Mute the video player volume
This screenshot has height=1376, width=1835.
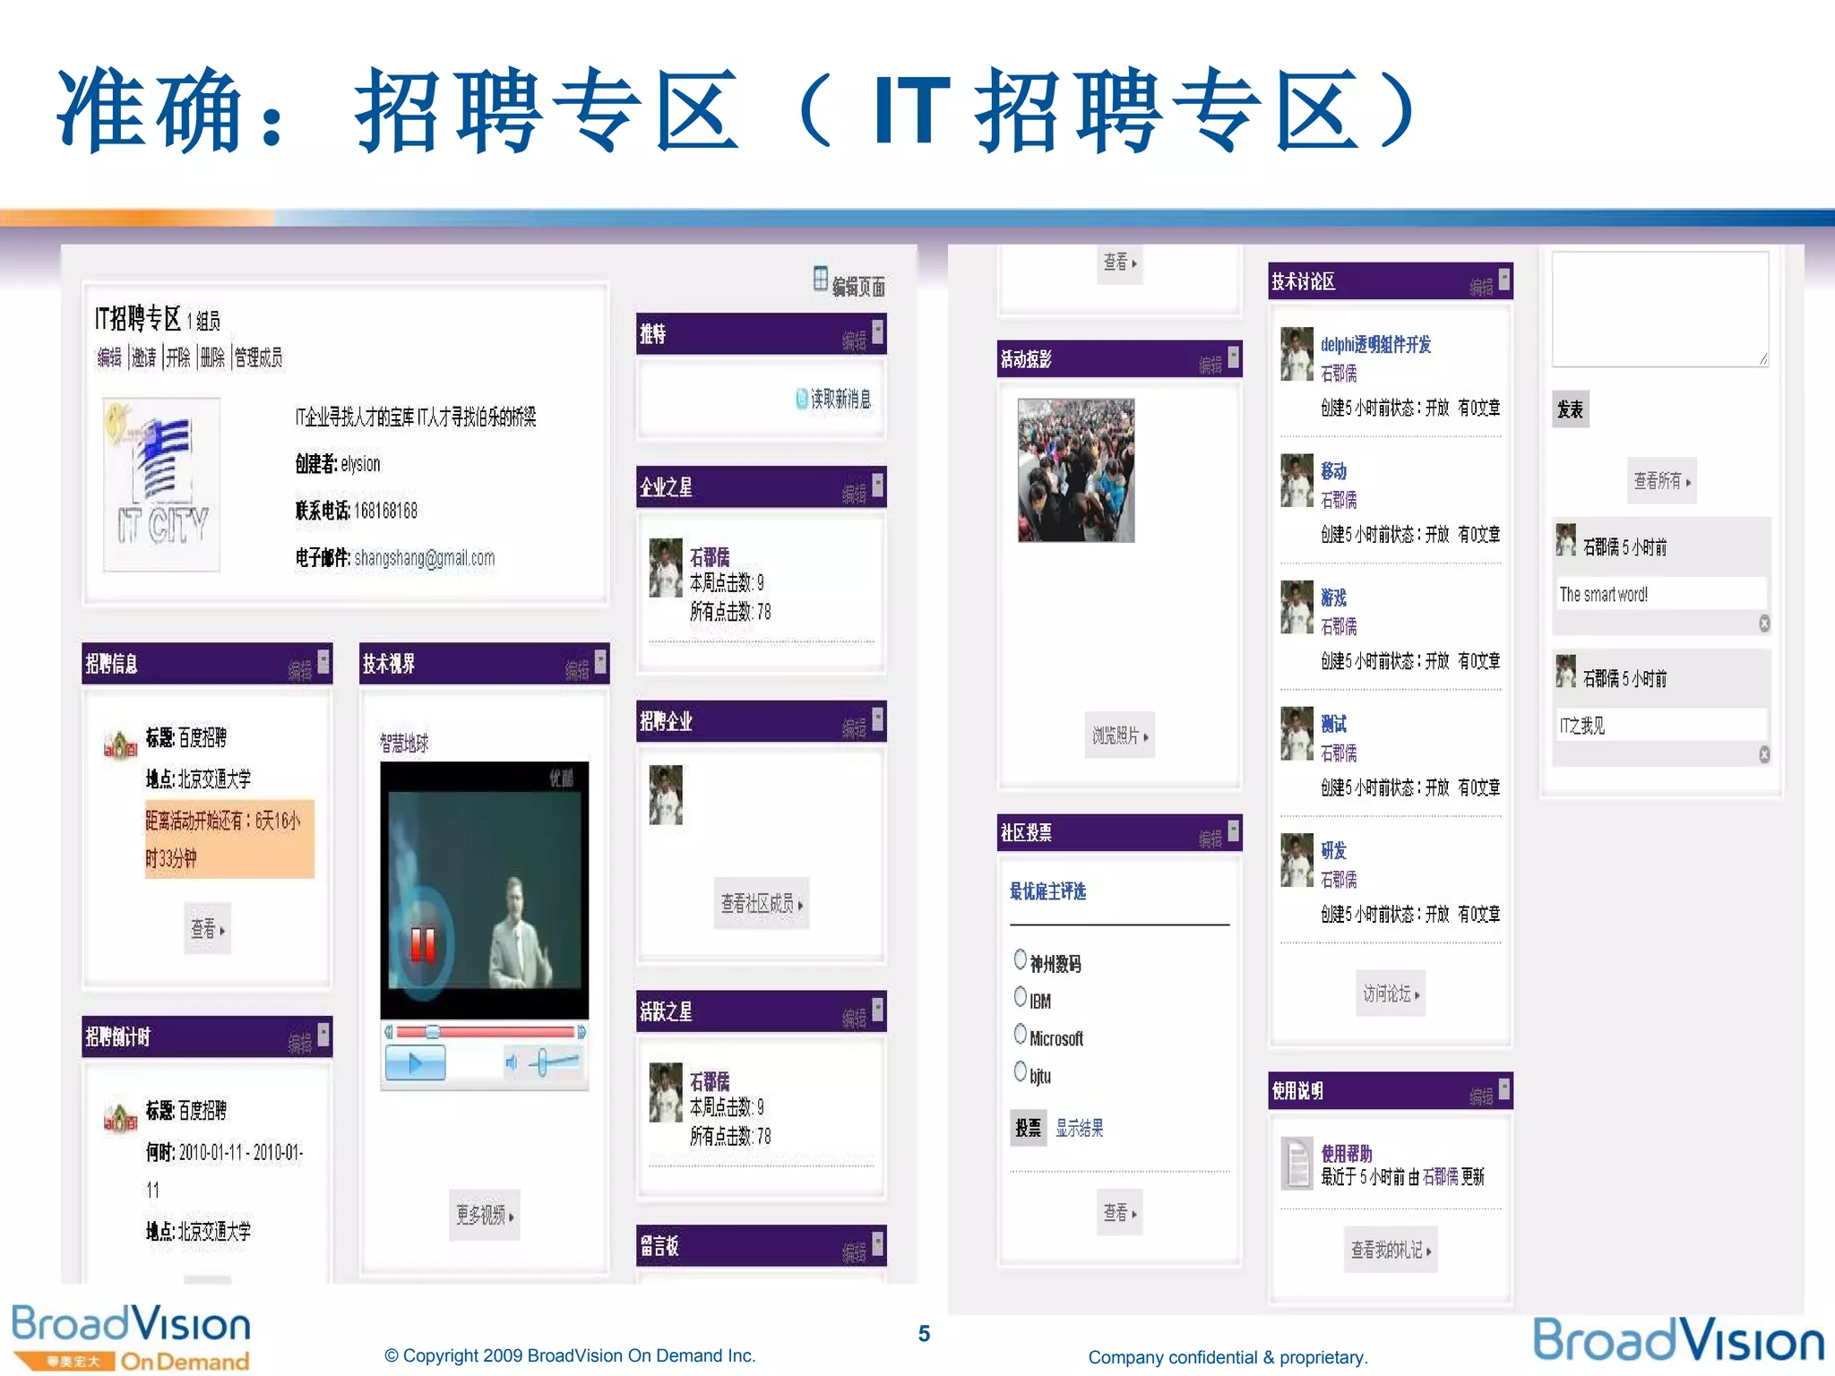tap(512, 1063)
